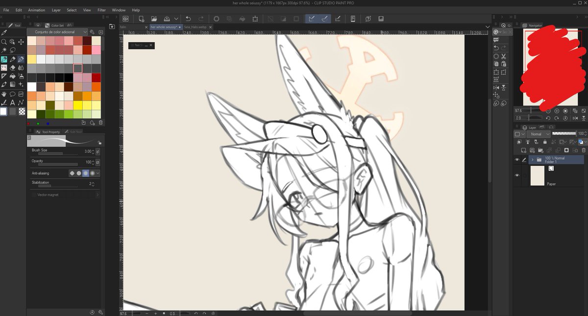This screenshot has width=588, height=316.
Task: Close the falin document tab
Action: tap(146, 27)
